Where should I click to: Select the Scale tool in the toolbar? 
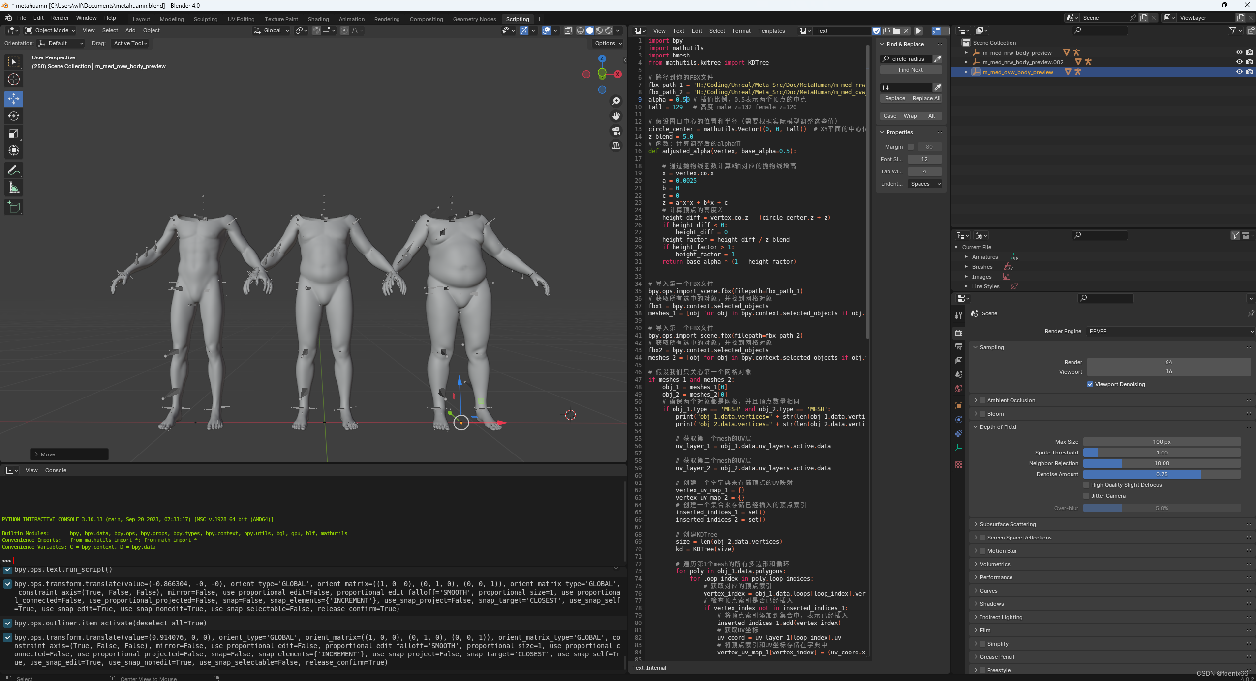pyautogui.click(x=14, y=133)
